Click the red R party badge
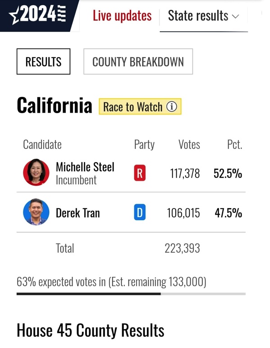Image resolution: width=270 pixels, height=348 pixels. click(x=140, y=173)
